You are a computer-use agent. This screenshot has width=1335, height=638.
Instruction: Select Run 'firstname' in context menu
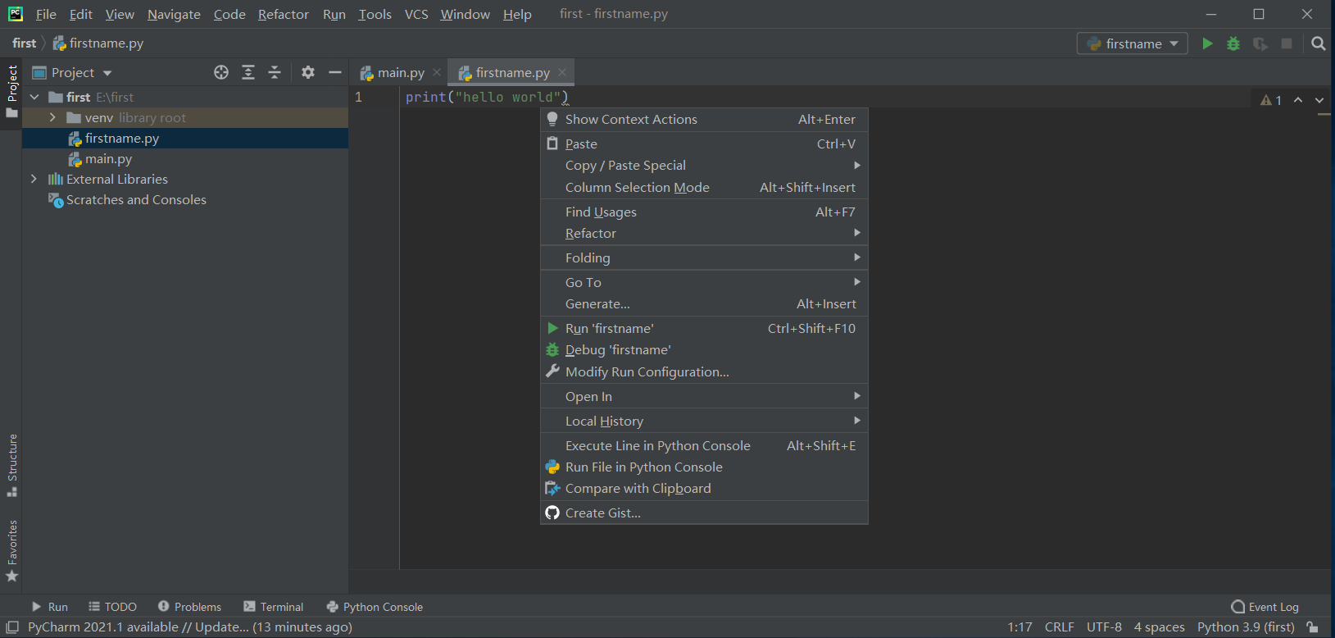click(x=704, y=329)
